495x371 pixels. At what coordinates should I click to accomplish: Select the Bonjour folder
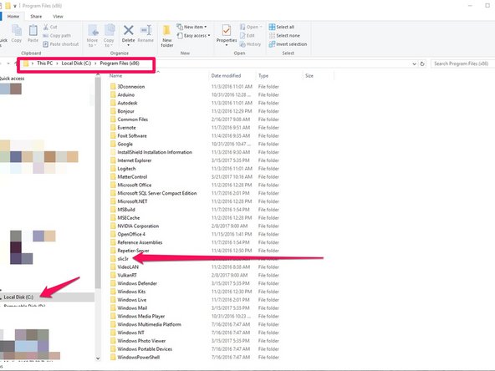(x=125, y=111)
